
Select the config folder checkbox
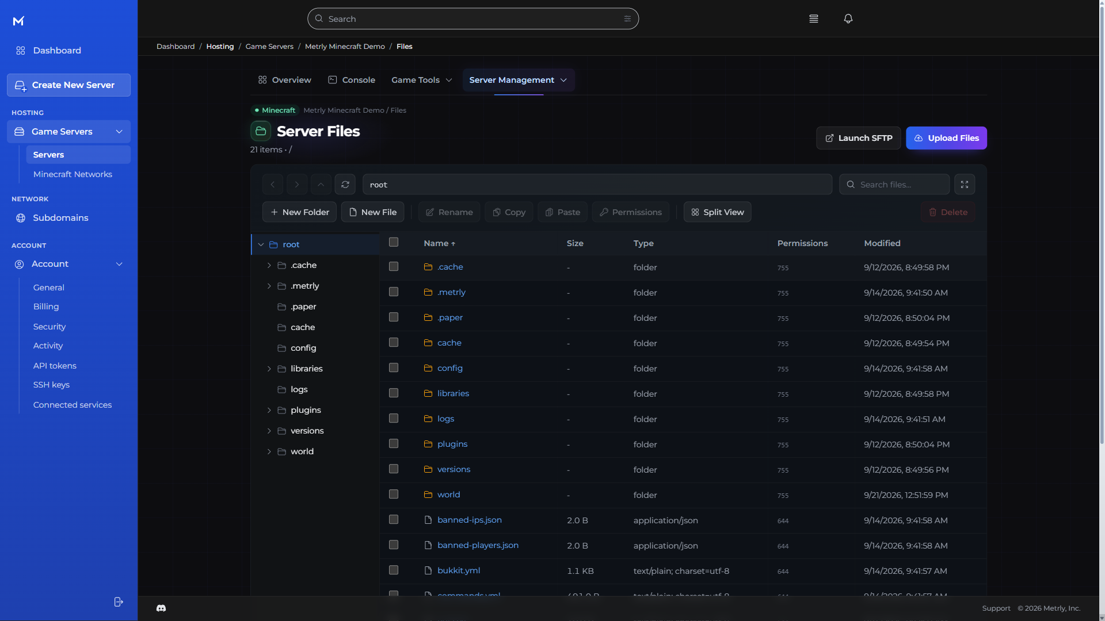[394, 367]
